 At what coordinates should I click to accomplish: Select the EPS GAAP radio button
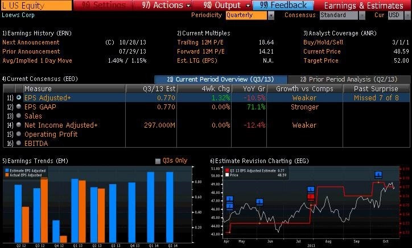coord(19,107)
